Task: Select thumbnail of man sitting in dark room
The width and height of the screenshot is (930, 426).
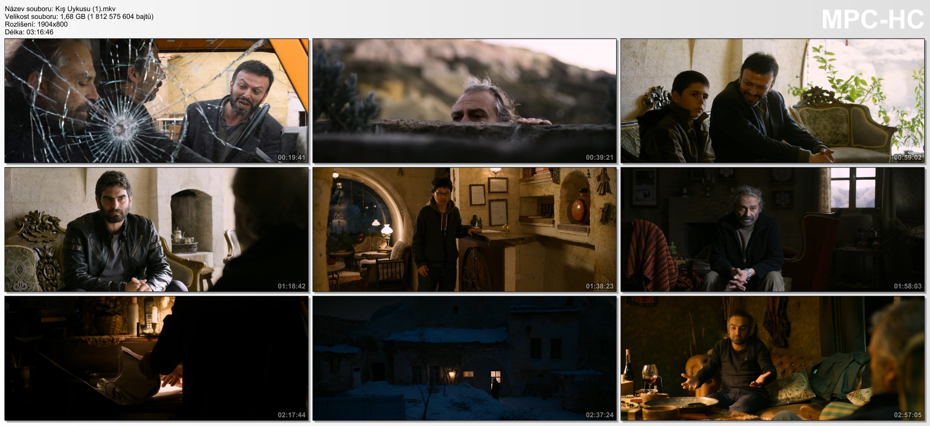Action: pos(772,229)
